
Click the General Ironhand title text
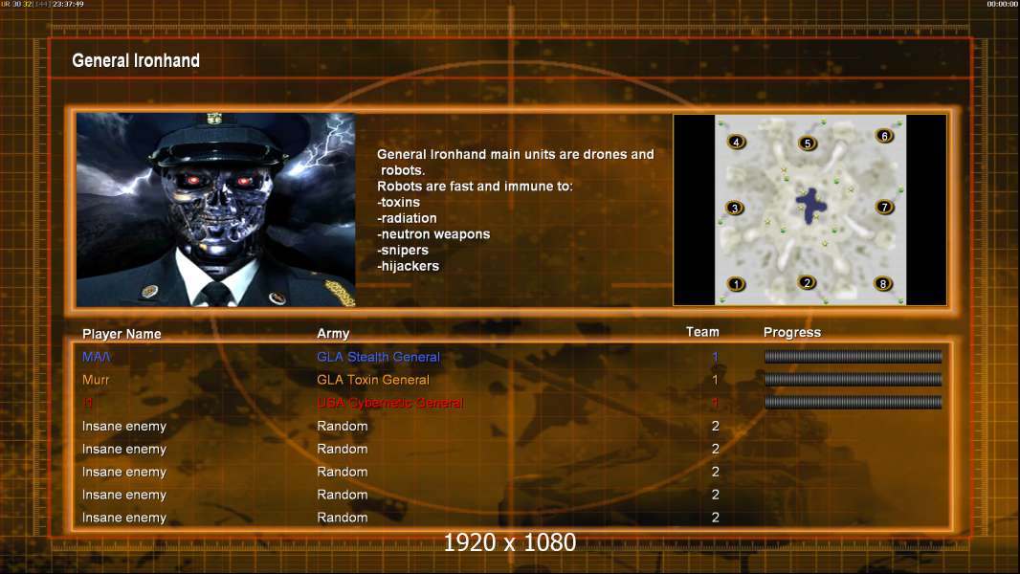136,60
